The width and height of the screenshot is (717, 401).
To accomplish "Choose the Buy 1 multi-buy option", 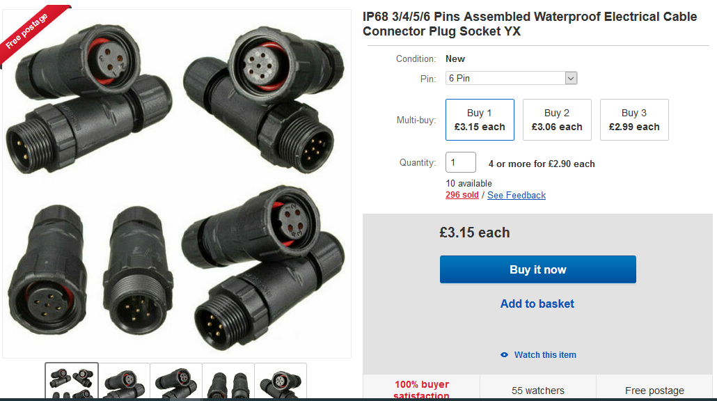I will coord(480,120).
